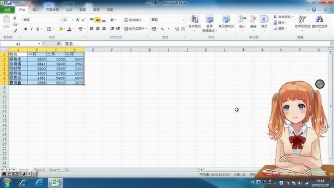Open the font name dropdown

click(61, 20)
